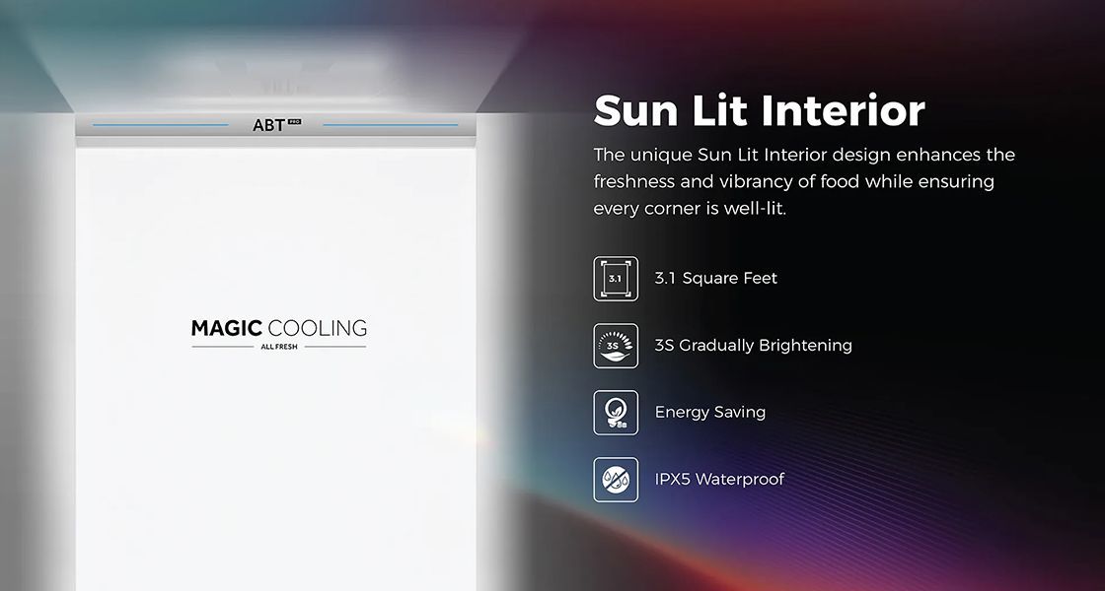Click the 3.1 Square Feet area icon

[616, 279]
